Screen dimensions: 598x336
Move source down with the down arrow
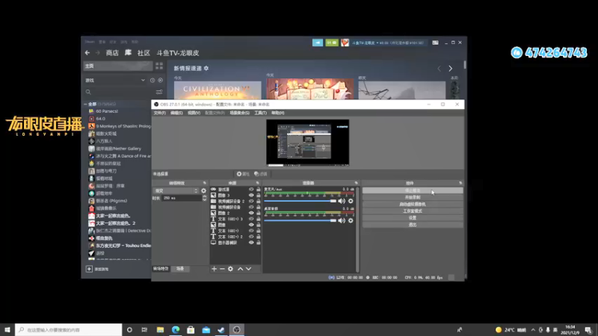(249, 269)
